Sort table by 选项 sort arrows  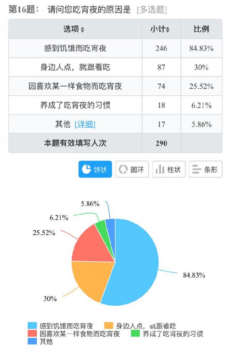[x=82, y=29]
